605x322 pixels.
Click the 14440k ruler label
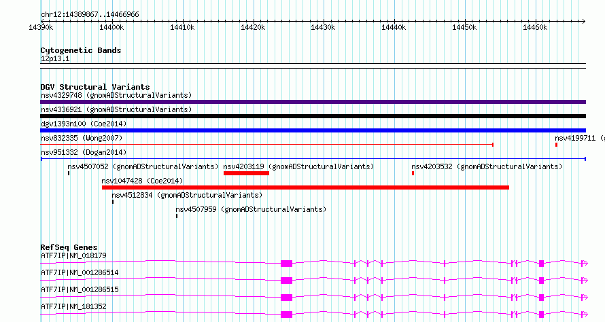(x=394, y=27)
